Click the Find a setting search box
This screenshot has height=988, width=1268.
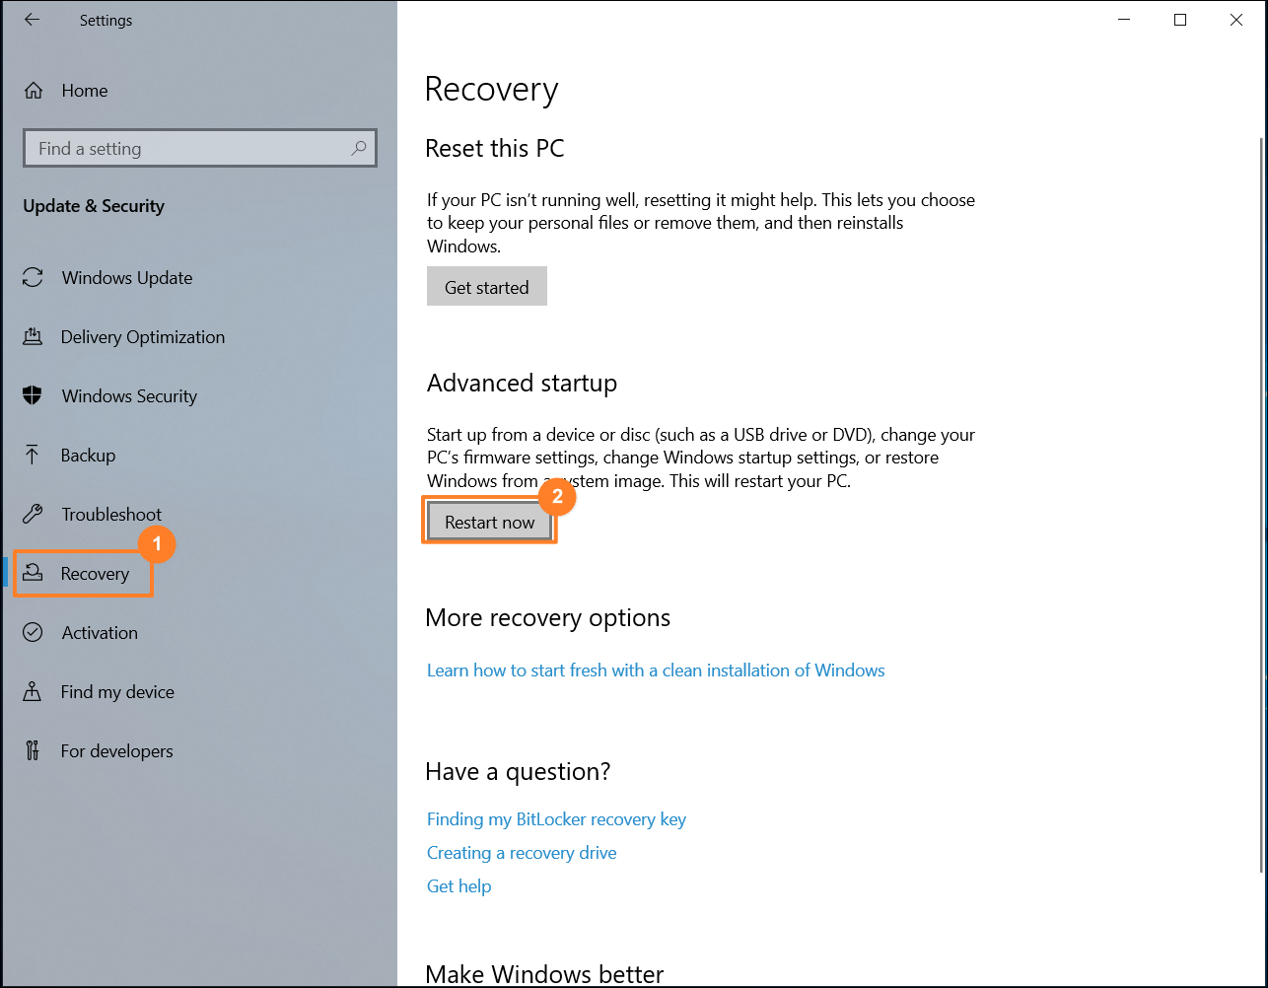[x=200, y=148]
